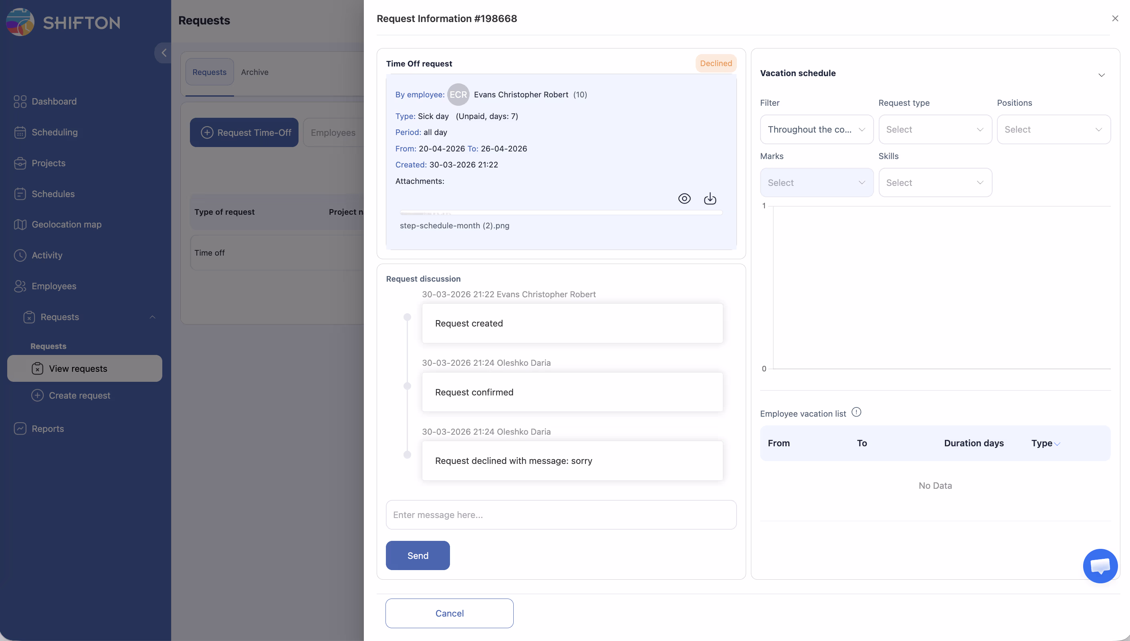
Task: Sort the vacation list by Type
Action: coord(1045,443)
